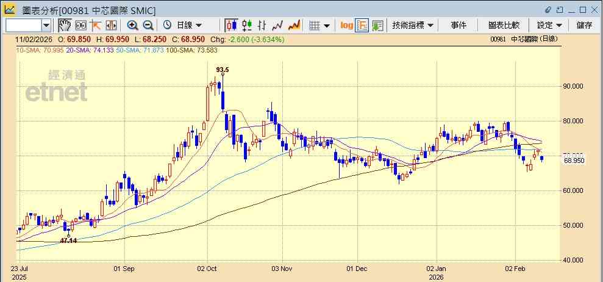This screenshot has width=603, height=282.
Task: Click the clock period icon
Action: 167,26
